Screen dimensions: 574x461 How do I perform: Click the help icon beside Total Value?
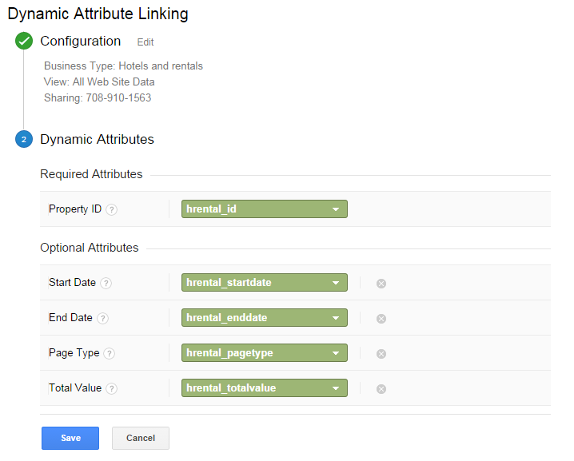tap(112, 388)
